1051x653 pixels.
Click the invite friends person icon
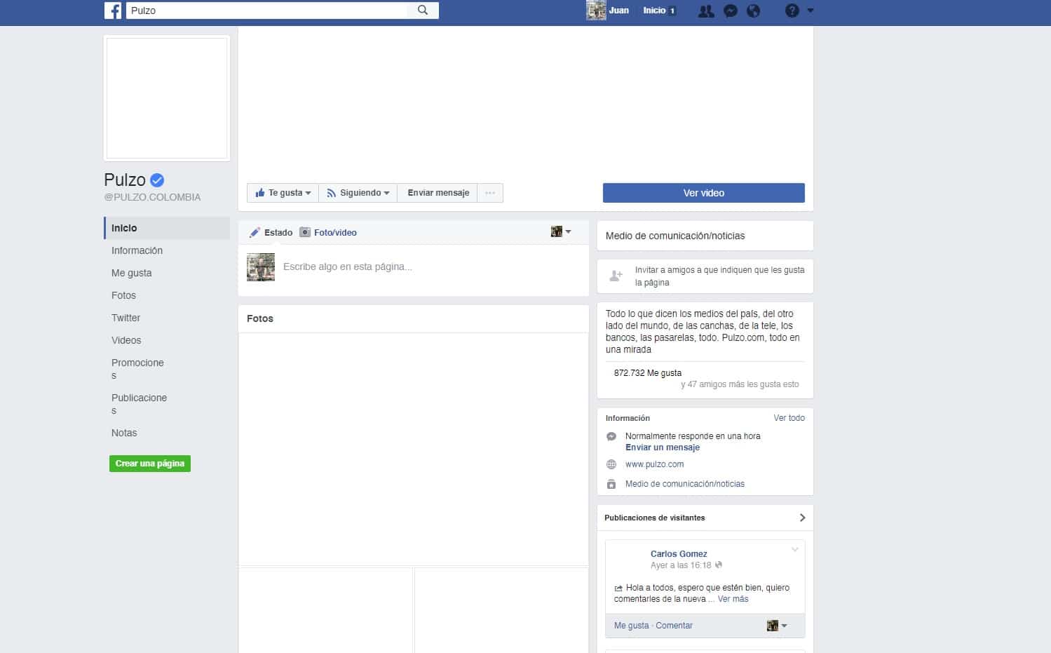coord(616,276)
